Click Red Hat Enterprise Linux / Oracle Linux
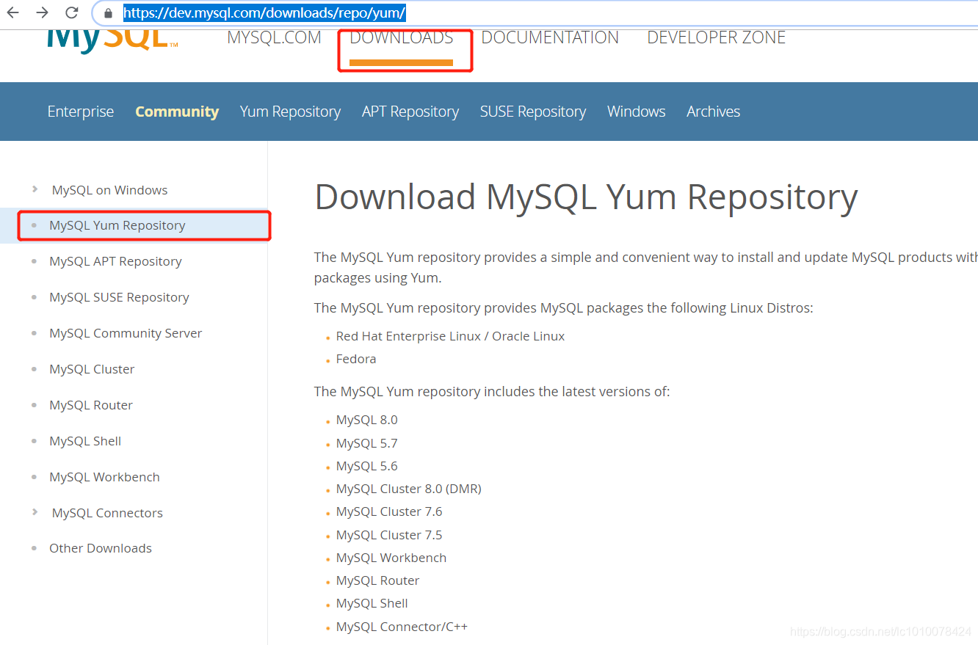 (x=450, y=336)
